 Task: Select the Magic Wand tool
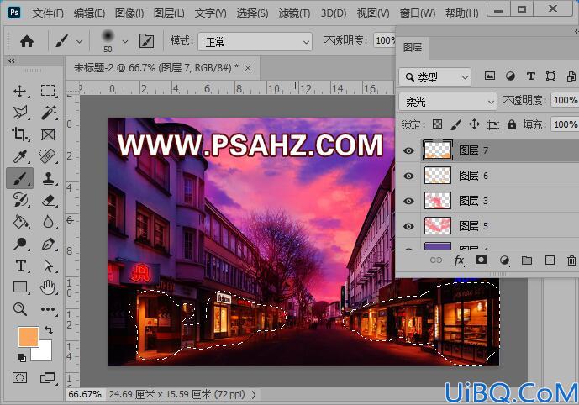(49, 113)
